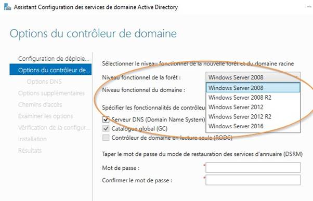313x201 pixels.
Task: Open Options supplémentaires step
Action: pyautogui.click(x=51, y=93)
